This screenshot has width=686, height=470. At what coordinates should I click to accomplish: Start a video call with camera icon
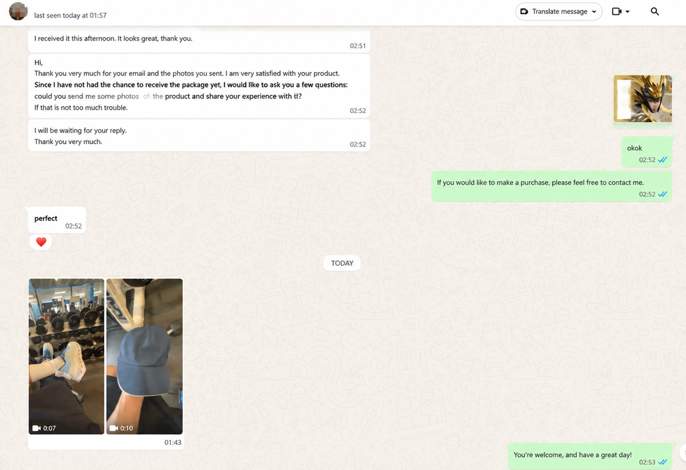click(x=616, y=11)
